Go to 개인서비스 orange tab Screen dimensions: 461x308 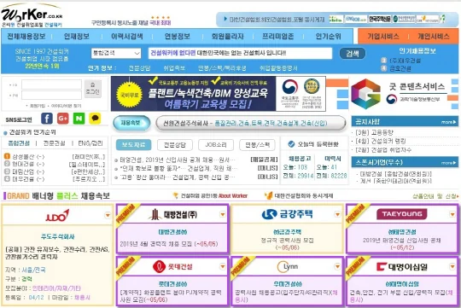434,37
